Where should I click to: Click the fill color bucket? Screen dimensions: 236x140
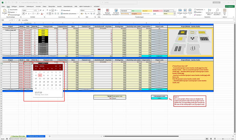coord(38,14)
